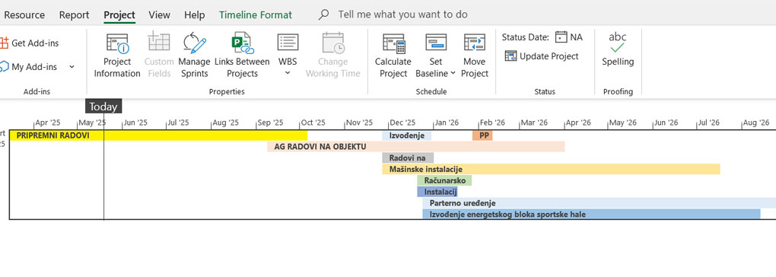Click the Today marker on timeline
Image resolution: width=776 pixels, height=277 pixels.
click(x=103, y=107)
